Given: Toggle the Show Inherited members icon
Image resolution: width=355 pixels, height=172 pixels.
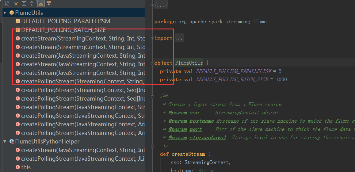Looking at the screenshot, I should pyautogui.click(x=16, y=3).
